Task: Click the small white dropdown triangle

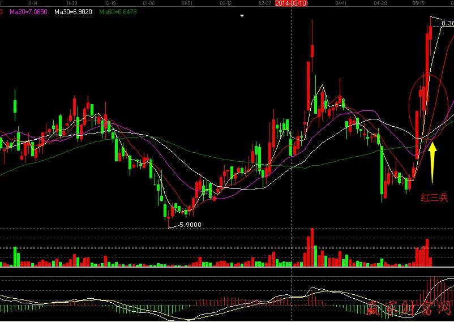Action: coord(242,16)
